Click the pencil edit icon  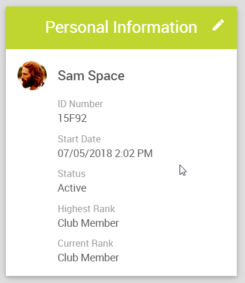point(218,25)
